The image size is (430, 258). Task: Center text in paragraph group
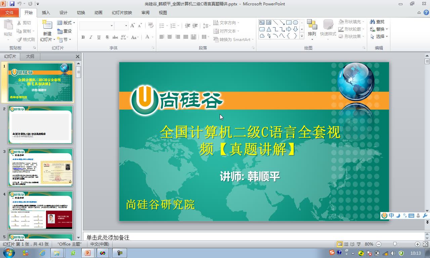(x=170, y=37)
